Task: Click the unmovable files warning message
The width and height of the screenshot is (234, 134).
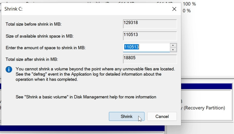Action: point(95,74)
